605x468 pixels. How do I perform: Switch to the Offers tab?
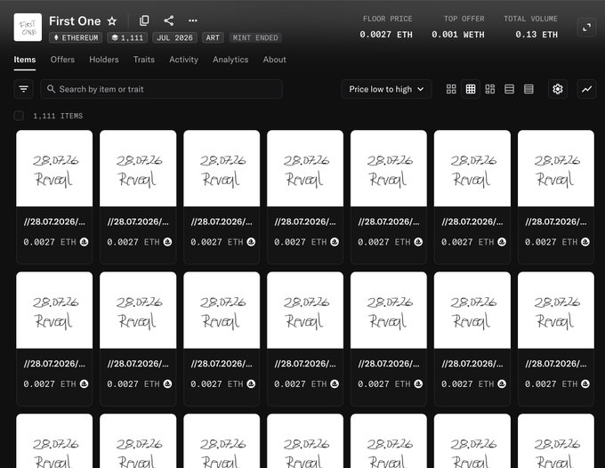point(62,60)
